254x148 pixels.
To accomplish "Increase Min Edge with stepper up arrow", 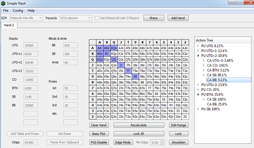I will (x=162, y=141).
